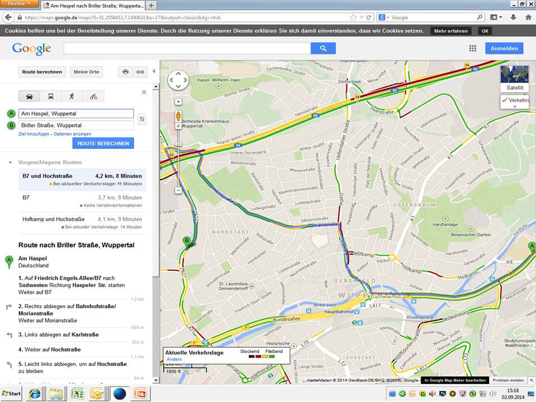This screenshot has width=536, height=402.
Task: Switch map to Satellit view thumbnail
Action: coord(514,78)
